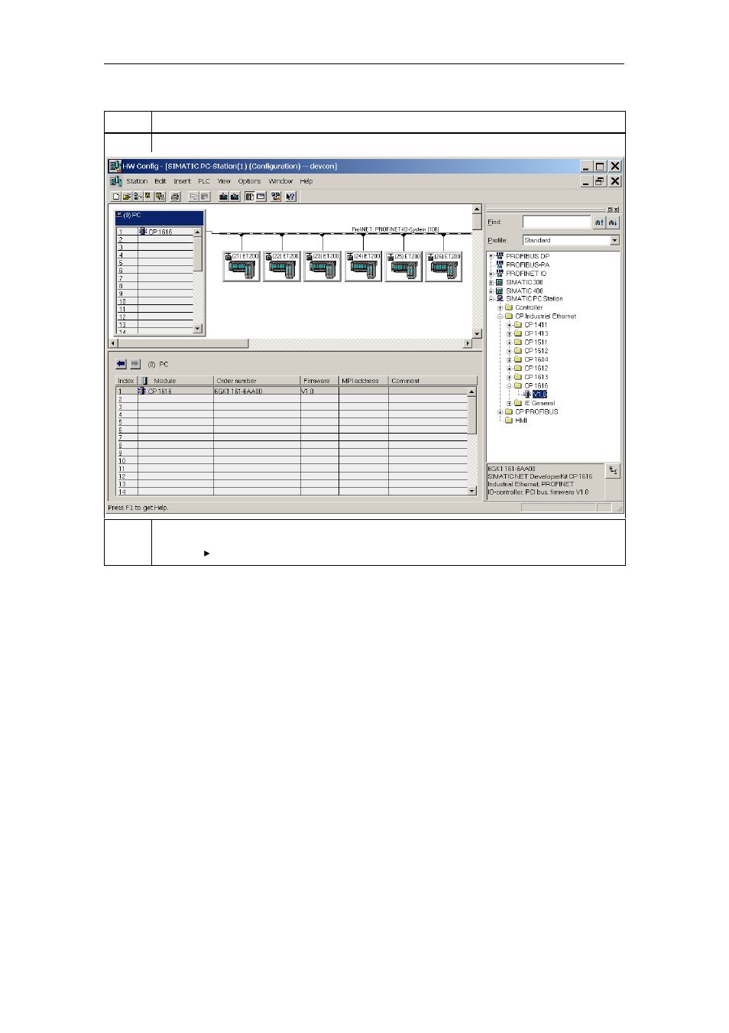
Task: Click the context Help arrow toolbar icon
Action: pos(290,197)
